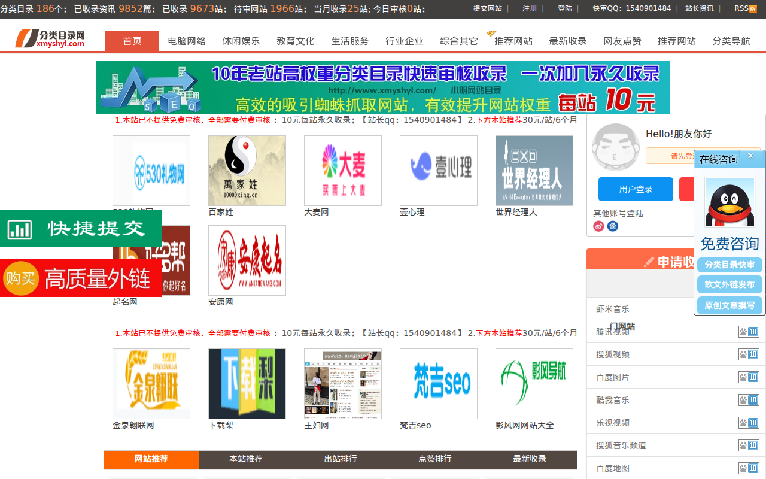Open the 生活服务 category menu

tap(349, 40)
